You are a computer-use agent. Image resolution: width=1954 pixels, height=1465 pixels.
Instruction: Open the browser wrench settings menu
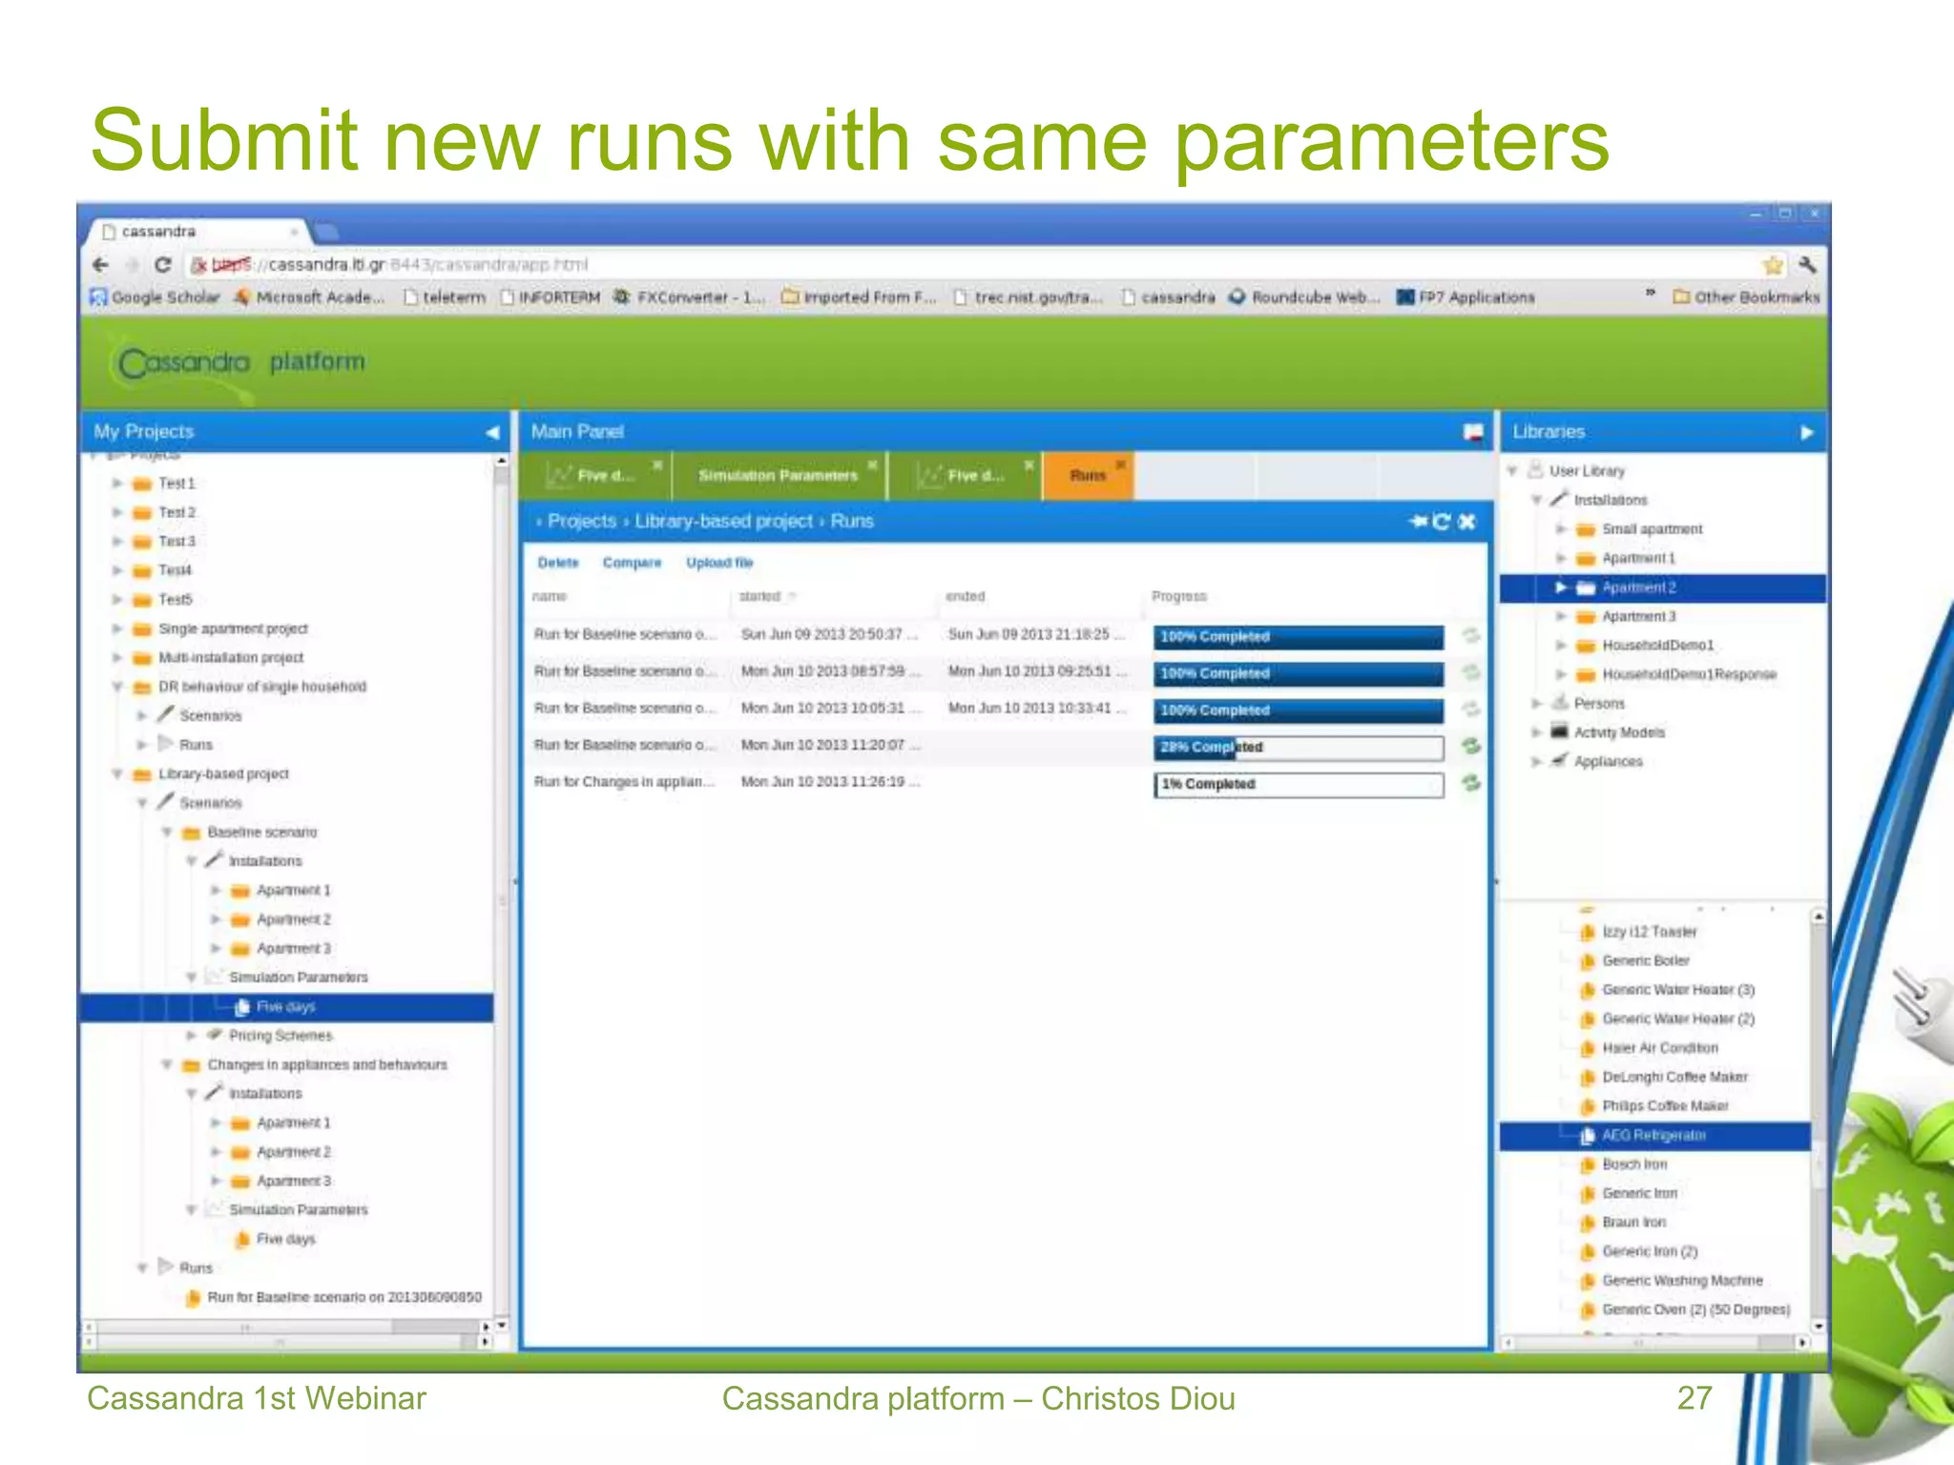1807,265
